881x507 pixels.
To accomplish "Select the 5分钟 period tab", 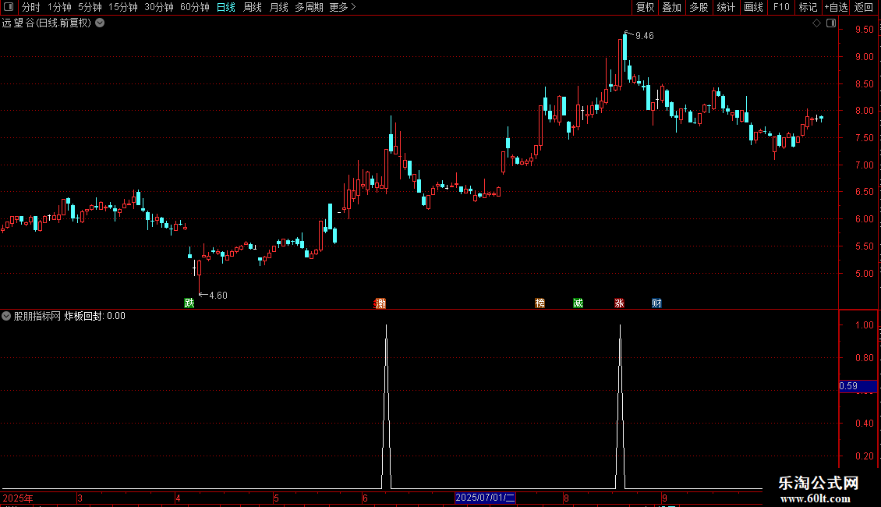I will (90, 7).
